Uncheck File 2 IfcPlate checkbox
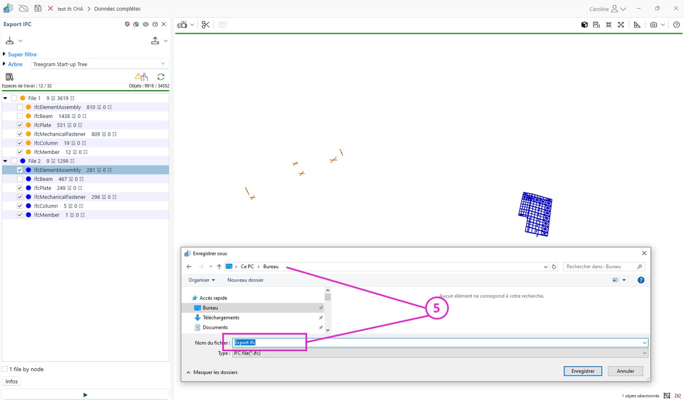 coord(20,188)
